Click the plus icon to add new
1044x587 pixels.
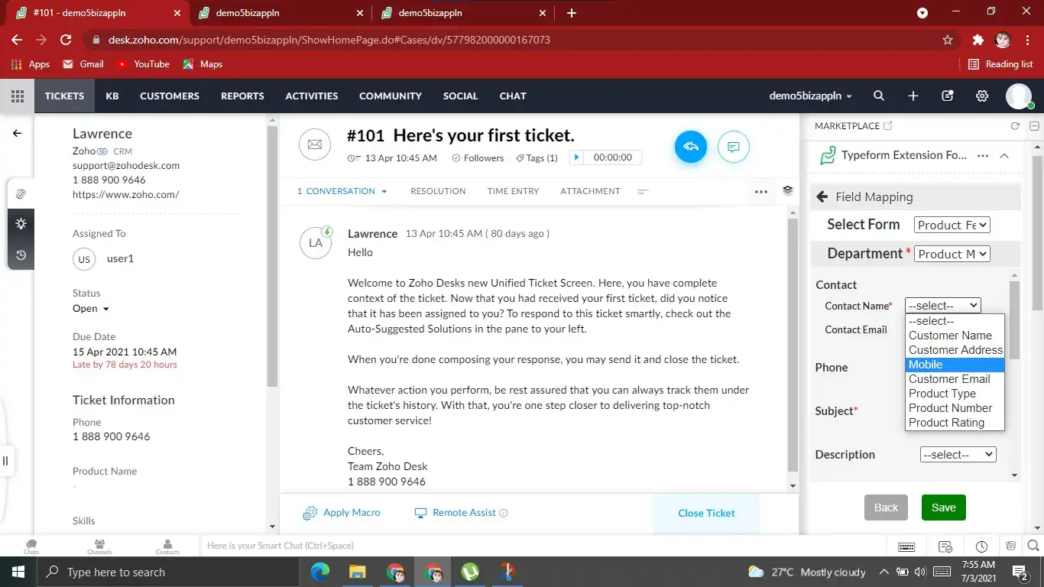pos(913,96)
